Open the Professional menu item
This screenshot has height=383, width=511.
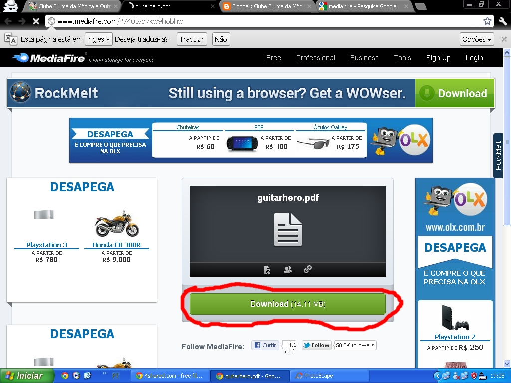(316, 58)
